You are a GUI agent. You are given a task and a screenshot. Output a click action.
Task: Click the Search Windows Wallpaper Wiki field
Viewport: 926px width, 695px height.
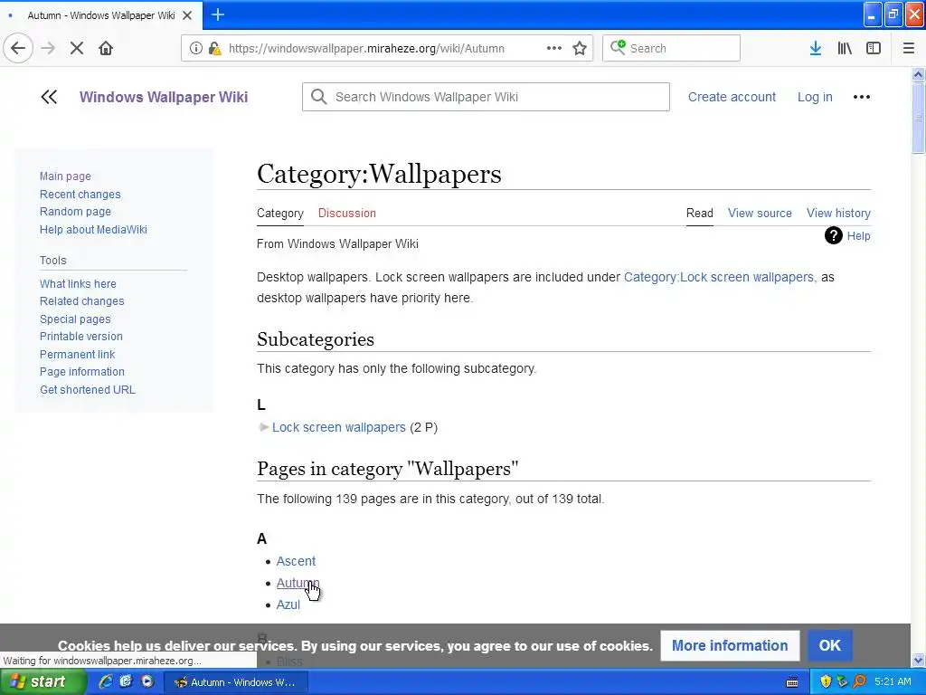[x=486, y=97]
